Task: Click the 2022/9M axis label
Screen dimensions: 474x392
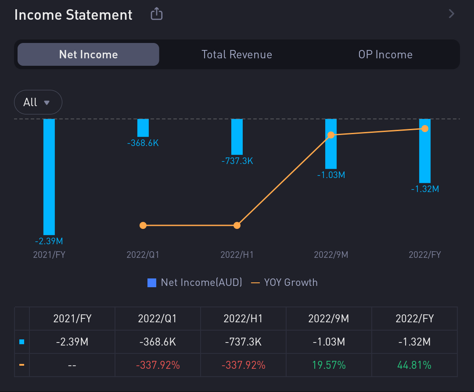Action: point(331,255)
